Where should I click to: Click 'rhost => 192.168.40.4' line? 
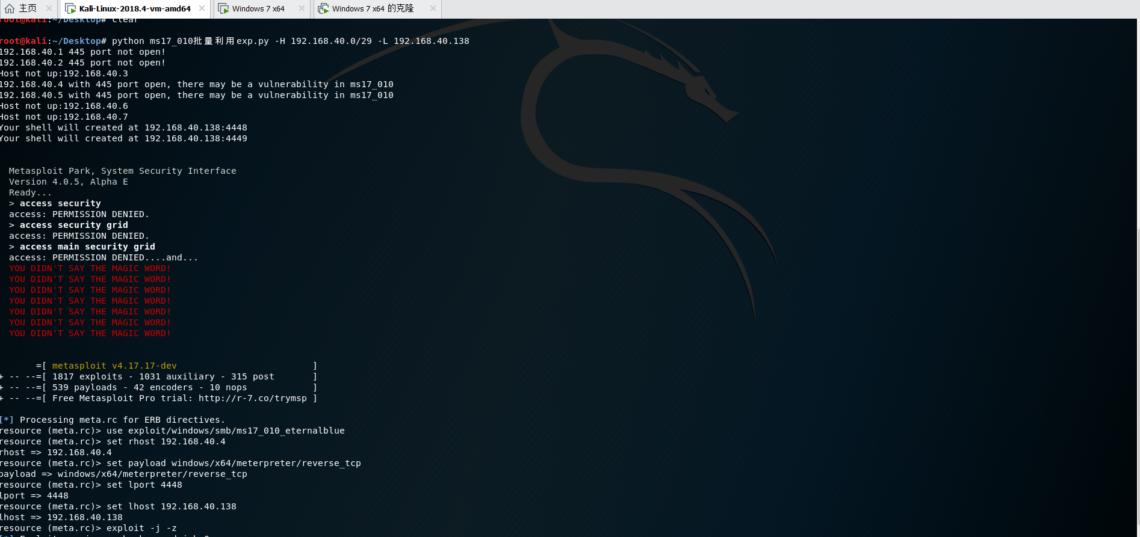[x=56, y=452]
